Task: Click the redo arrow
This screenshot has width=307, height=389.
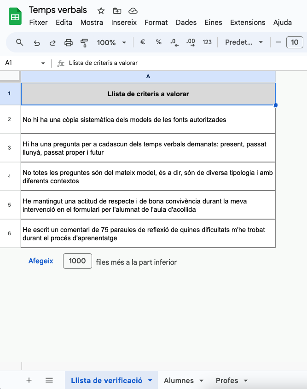Action: click(52, 42)
